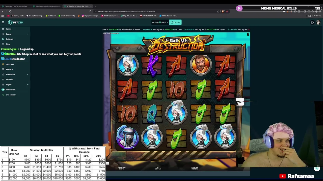The image size is (323, 181).
Task: Click the Live Support headset icon
Action: [3, 95]
